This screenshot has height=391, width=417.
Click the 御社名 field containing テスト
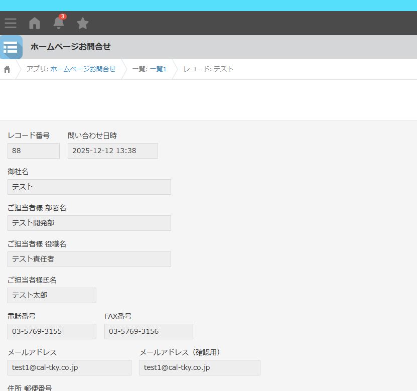point(89,187)
